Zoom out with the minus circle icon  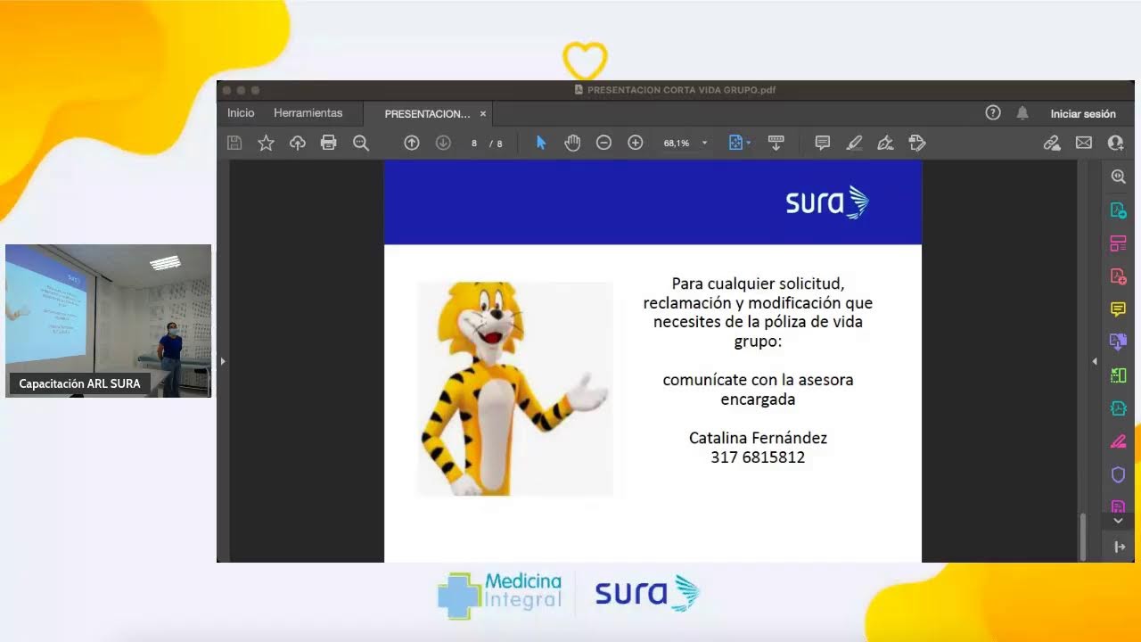(x=603, y=143)
